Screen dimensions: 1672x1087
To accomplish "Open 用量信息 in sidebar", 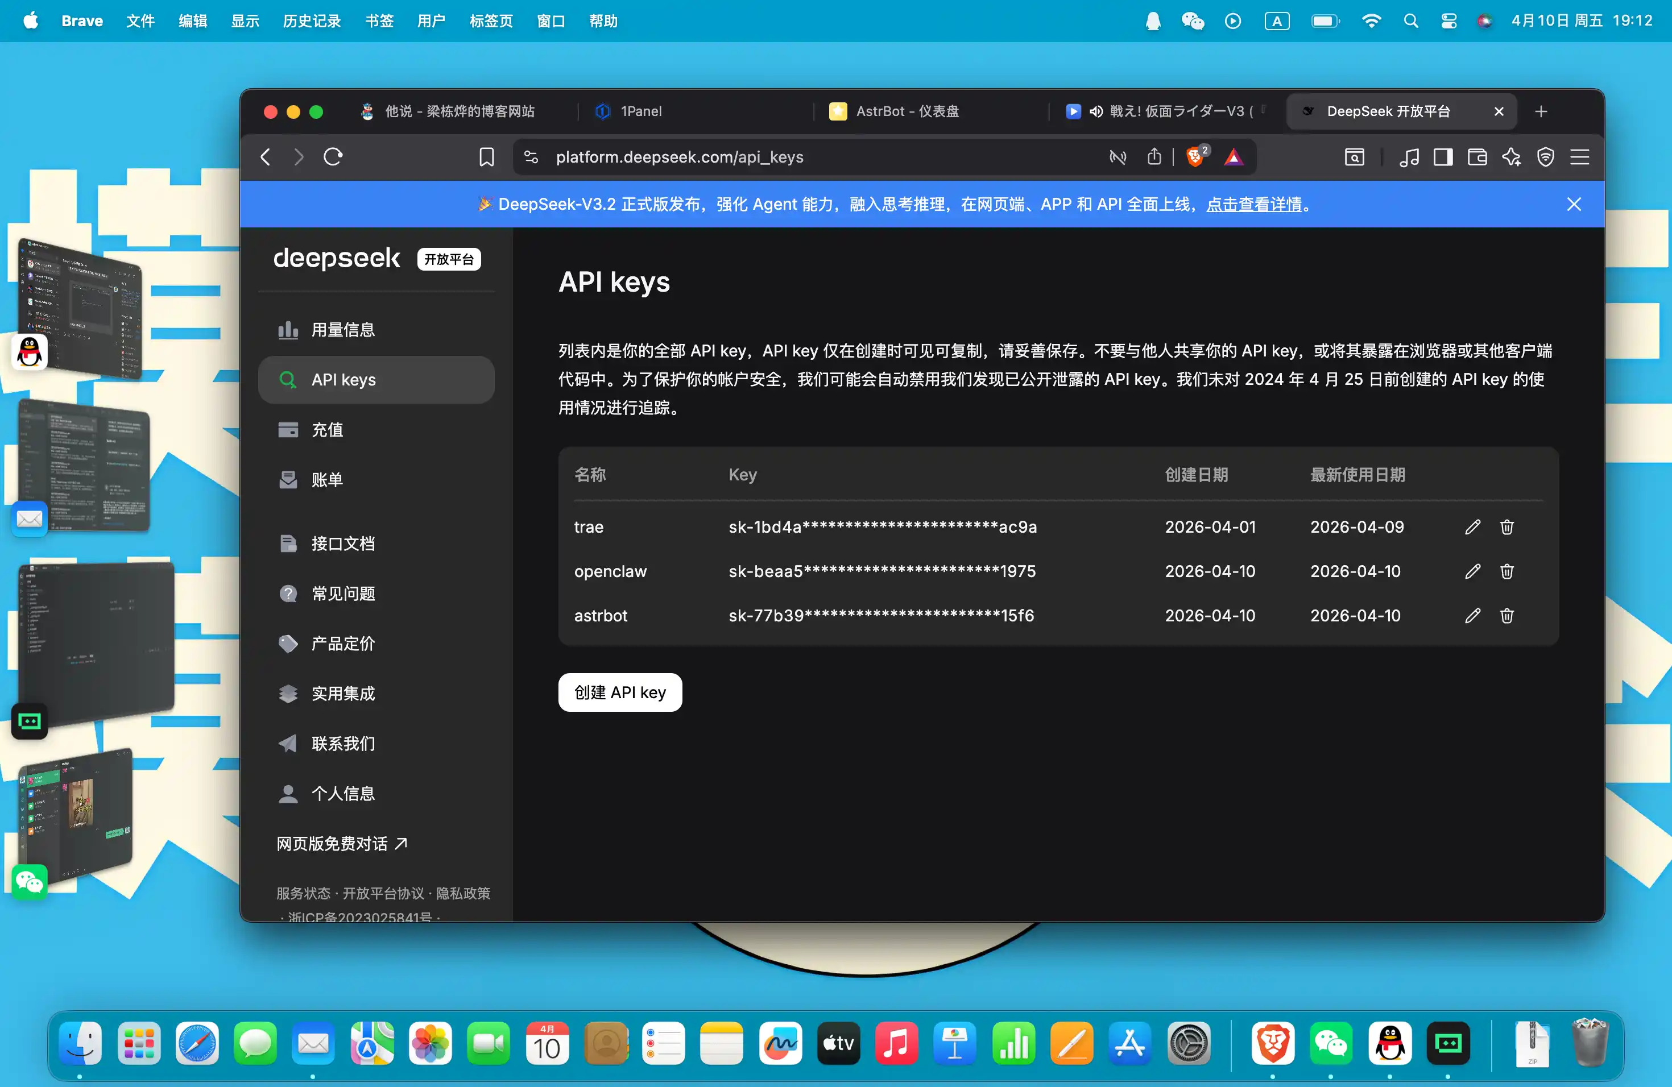I will click(343, 329).
